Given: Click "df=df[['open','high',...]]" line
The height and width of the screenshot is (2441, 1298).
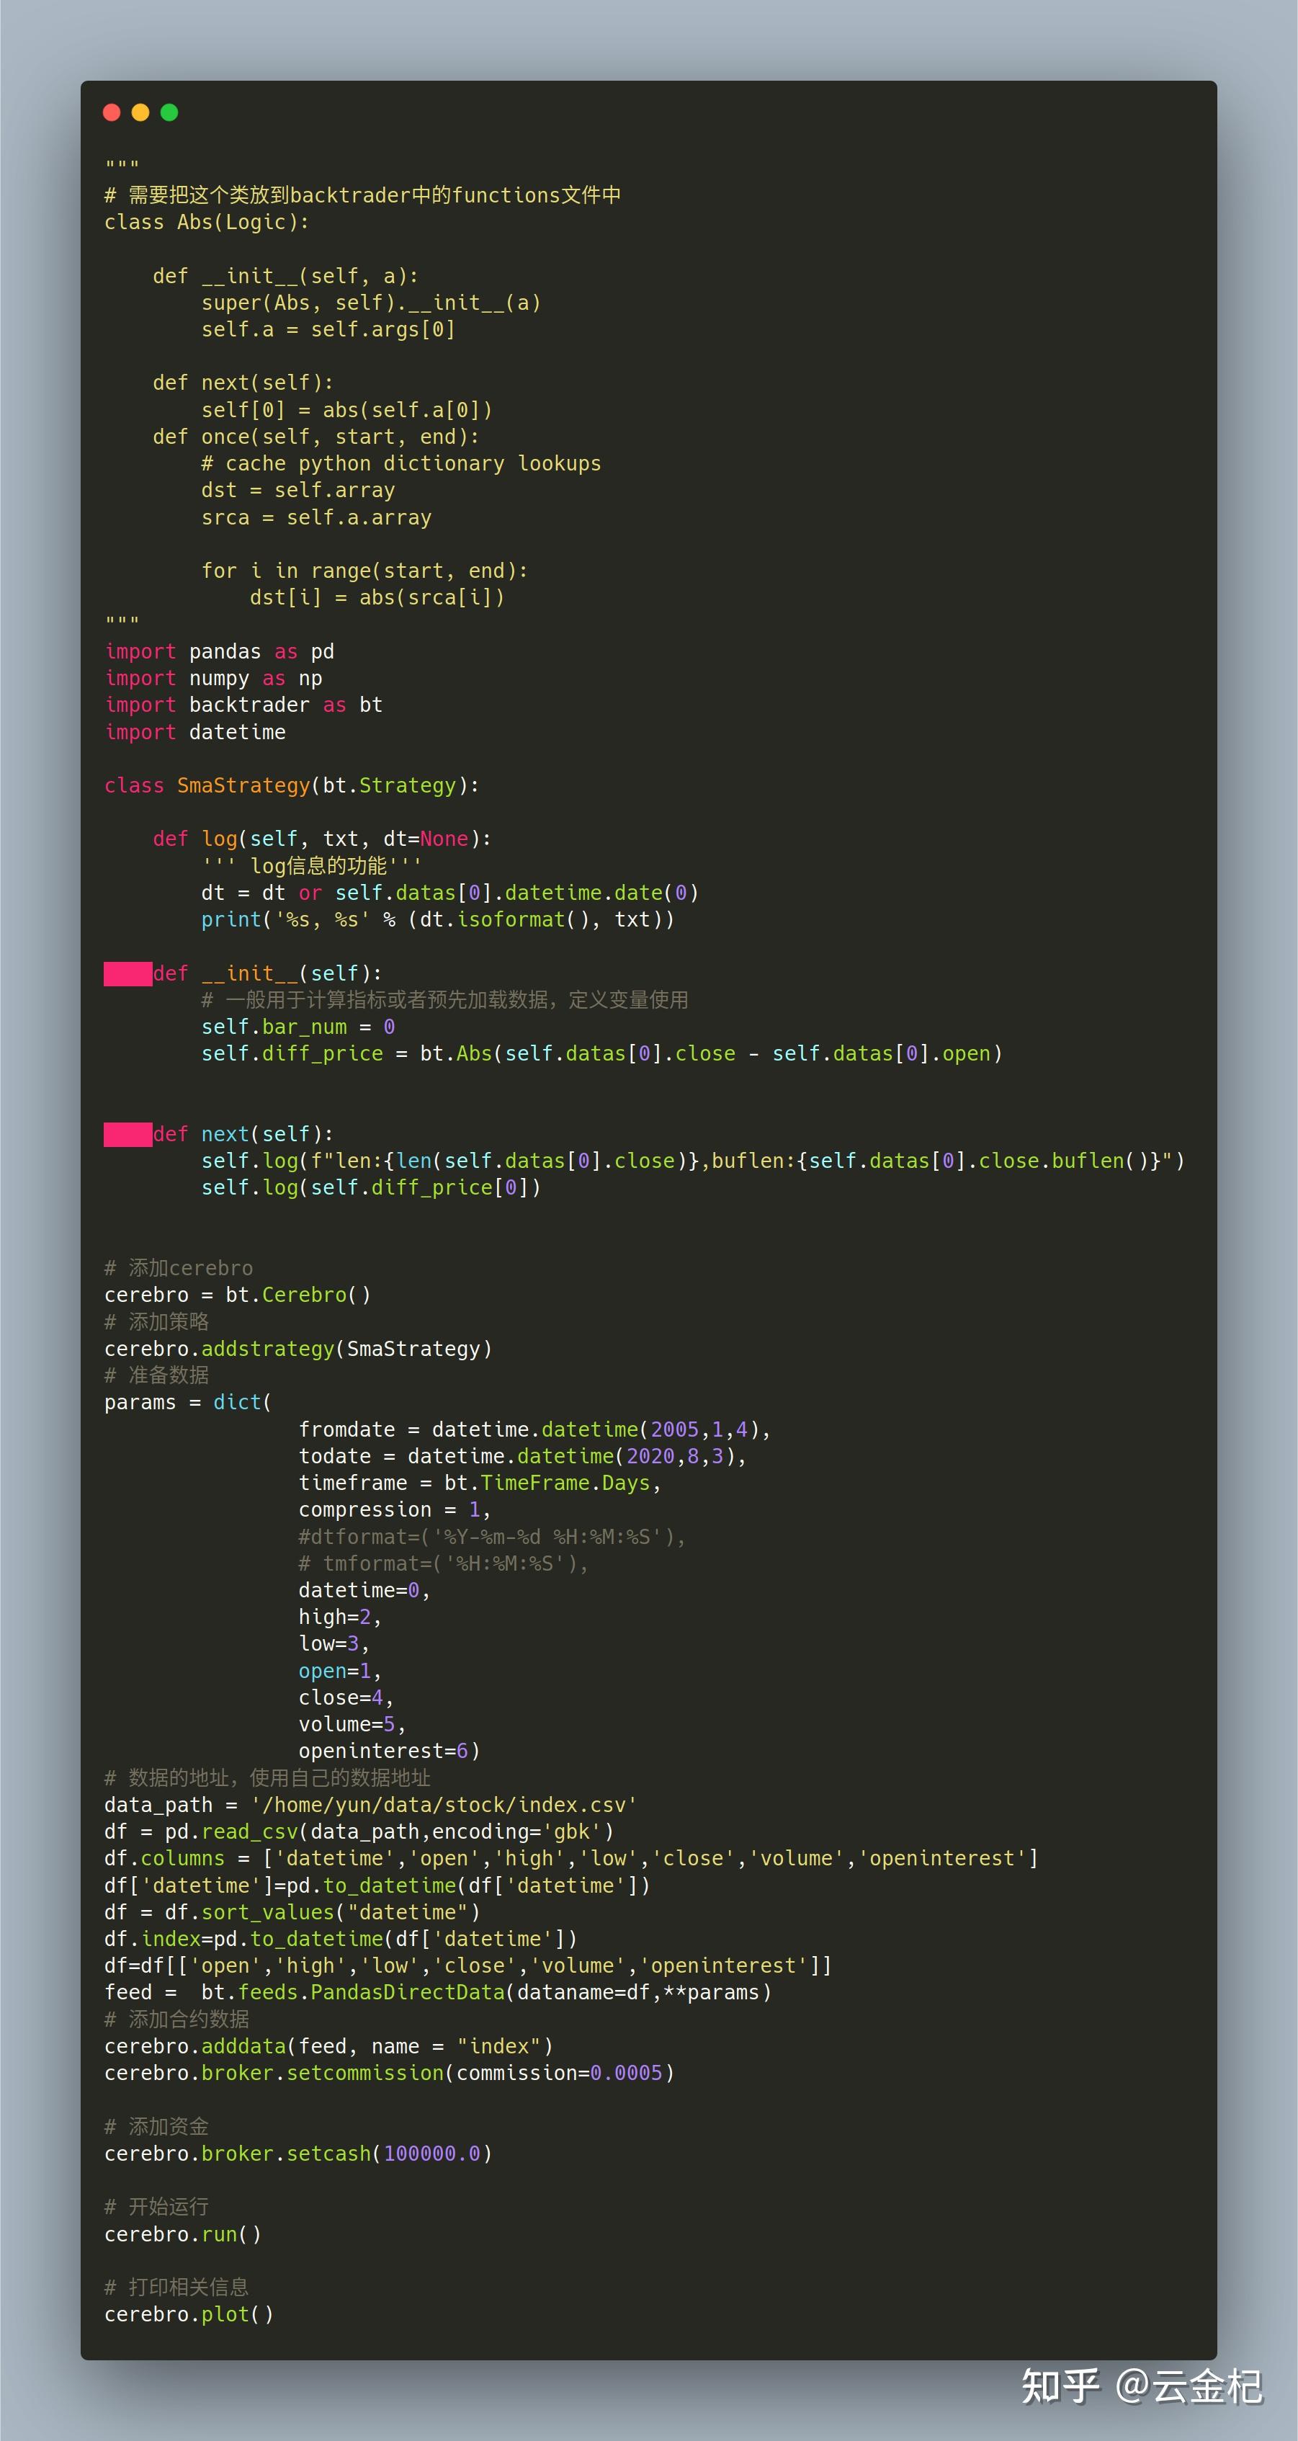Looking at the screenshot, I should [468, 1965].
